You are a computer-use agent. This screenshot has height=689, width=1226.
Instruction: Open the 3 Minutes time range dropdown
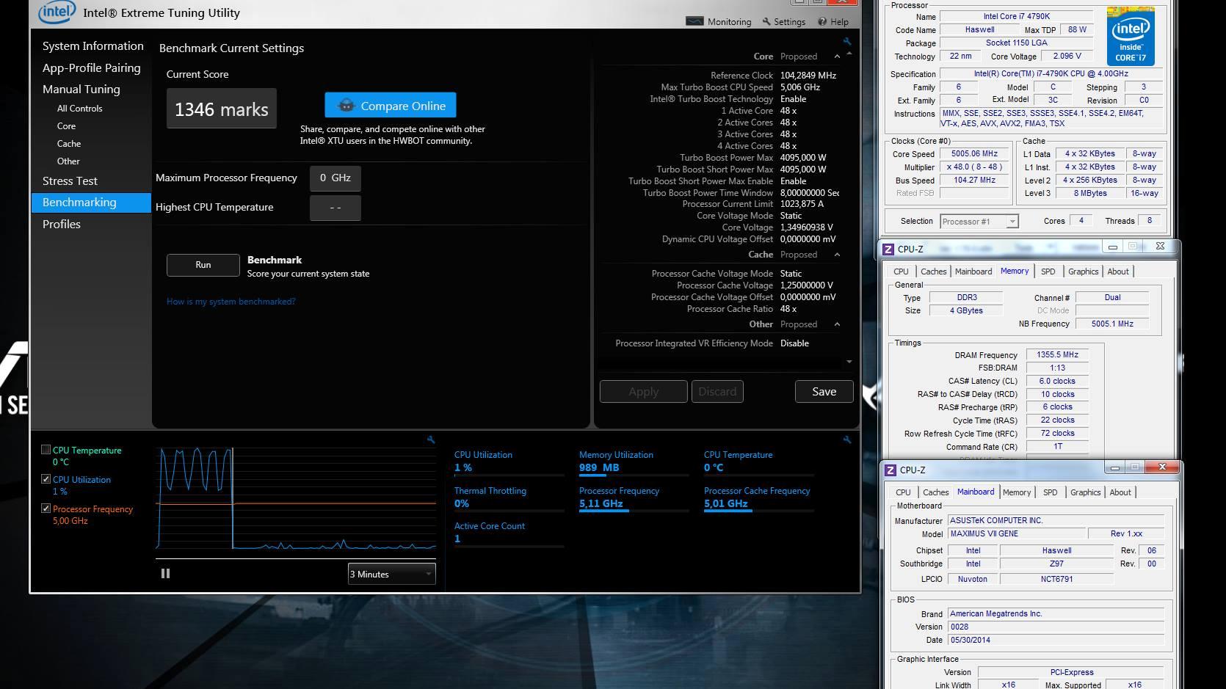[x=391, y=574]
